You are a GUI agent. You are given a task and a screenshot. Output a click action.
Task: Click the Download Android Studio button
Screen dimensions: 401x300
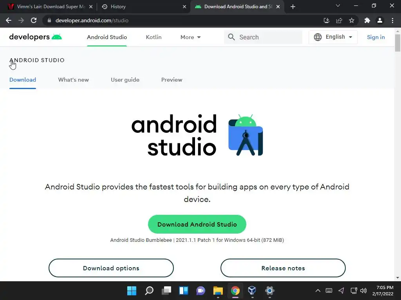click(197, 224)
